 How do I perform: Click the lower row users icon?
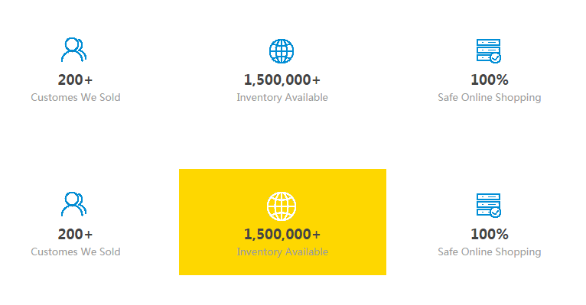(73, 204)
